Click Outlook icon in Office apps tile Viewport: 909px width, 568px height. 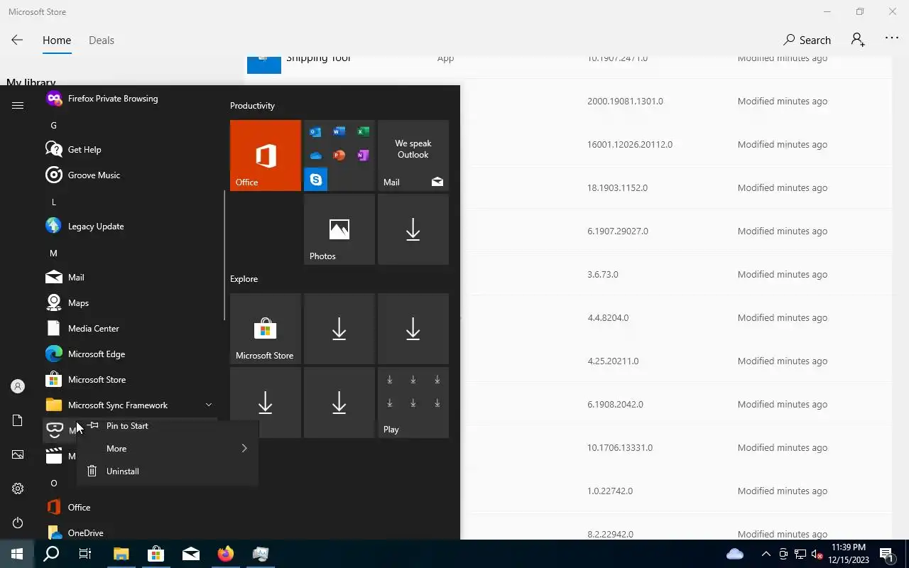pyautogui.click(x=315, y=131)
